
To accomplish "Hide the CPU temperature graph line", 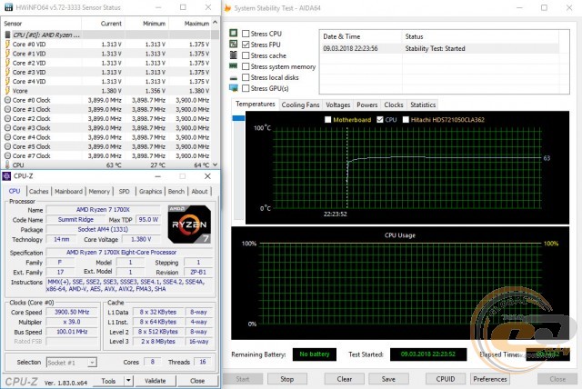I will coord(380,119).
